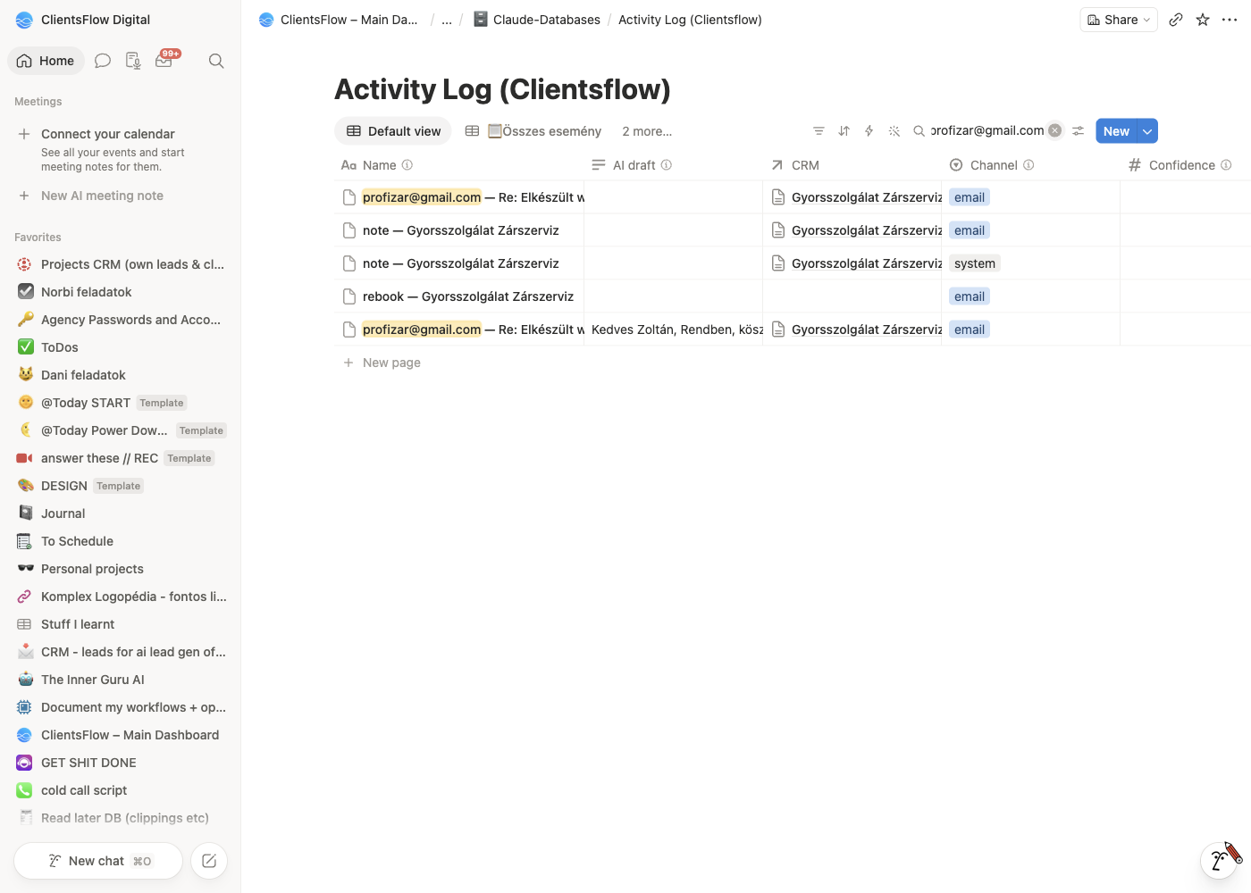Click the AI sparkle icon in the view toolbar

894,131
